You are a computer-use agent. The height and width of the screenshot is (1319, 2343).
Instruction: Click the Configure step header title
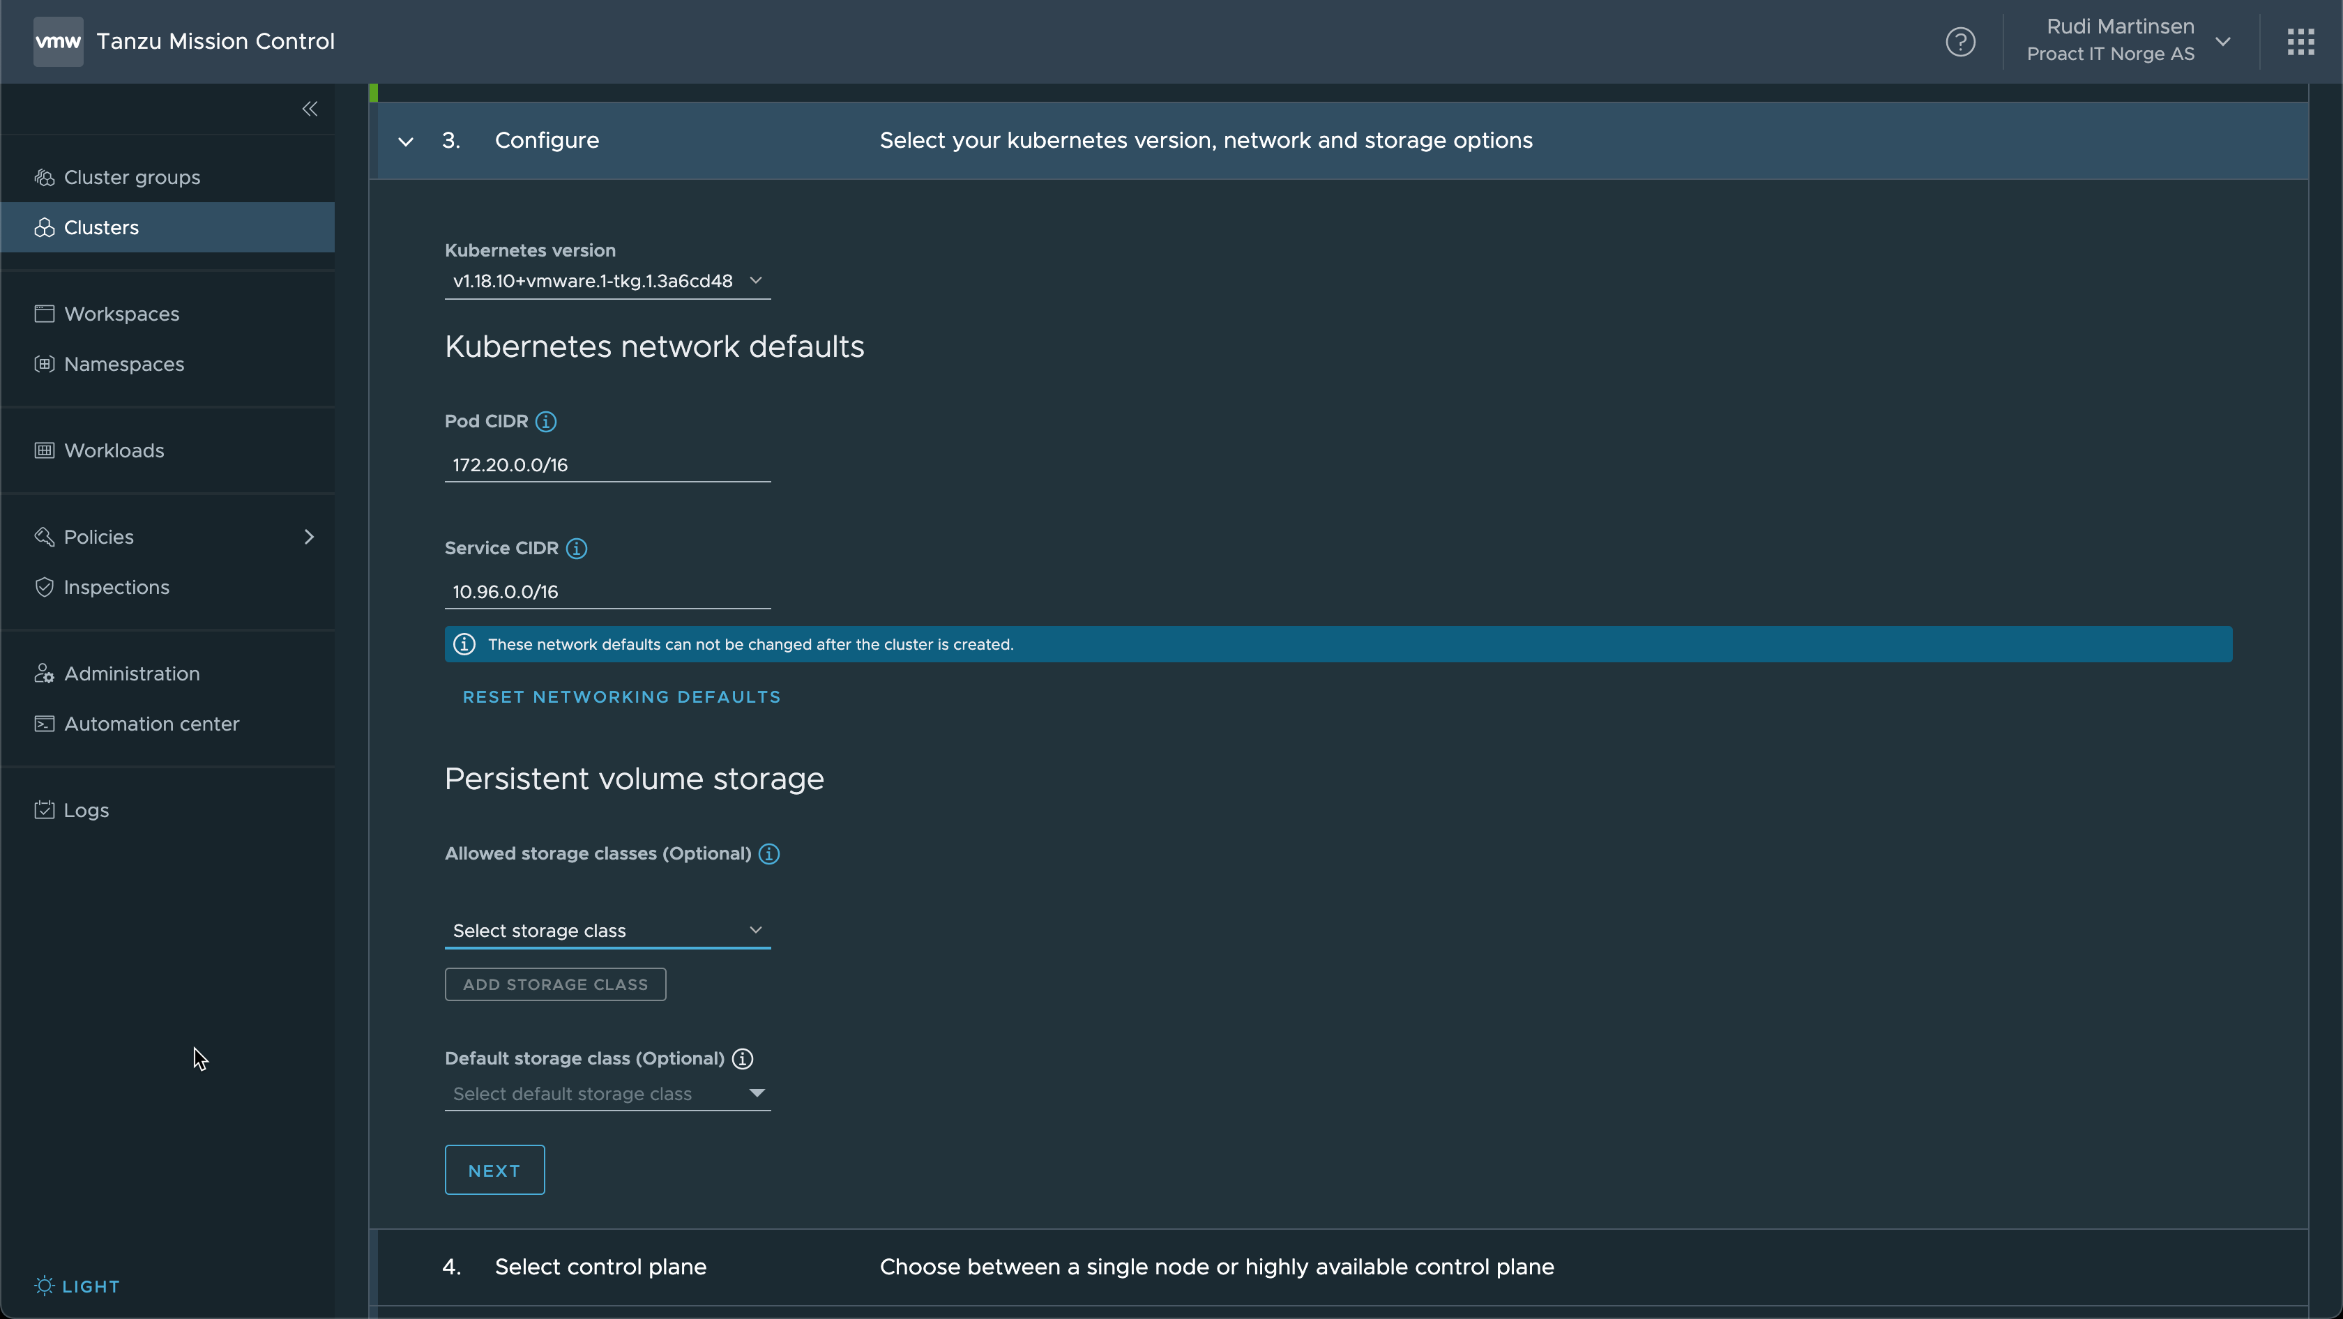[547, 141]
